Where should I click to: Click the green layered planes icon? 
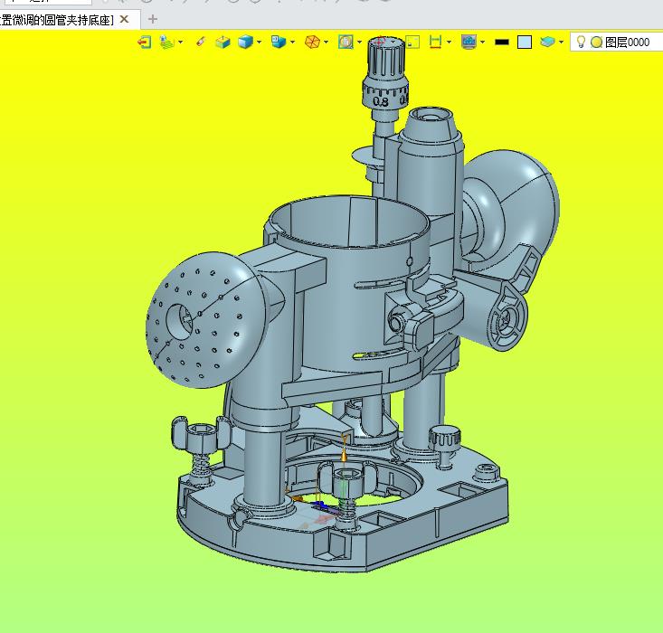coord(167,43)
